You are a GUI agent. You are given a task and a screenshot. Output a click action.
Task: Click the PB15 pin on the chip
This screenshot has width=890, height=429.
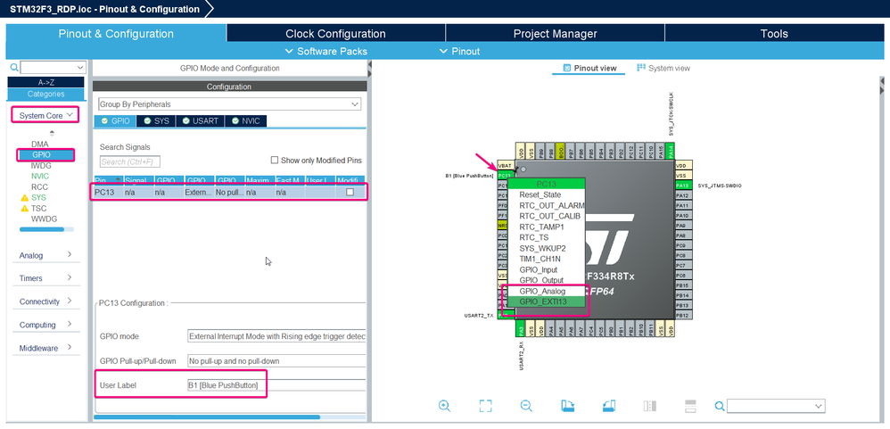point(683,285)
